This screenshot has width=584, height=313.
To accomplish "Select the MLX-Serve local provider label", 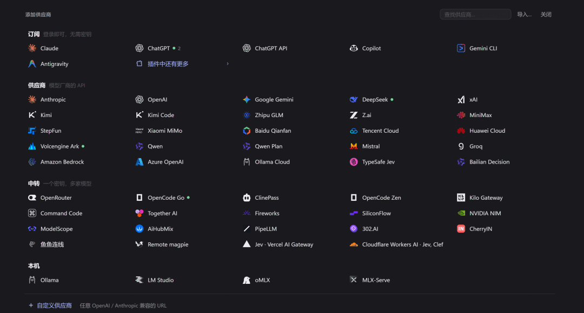I will (376, 280).
